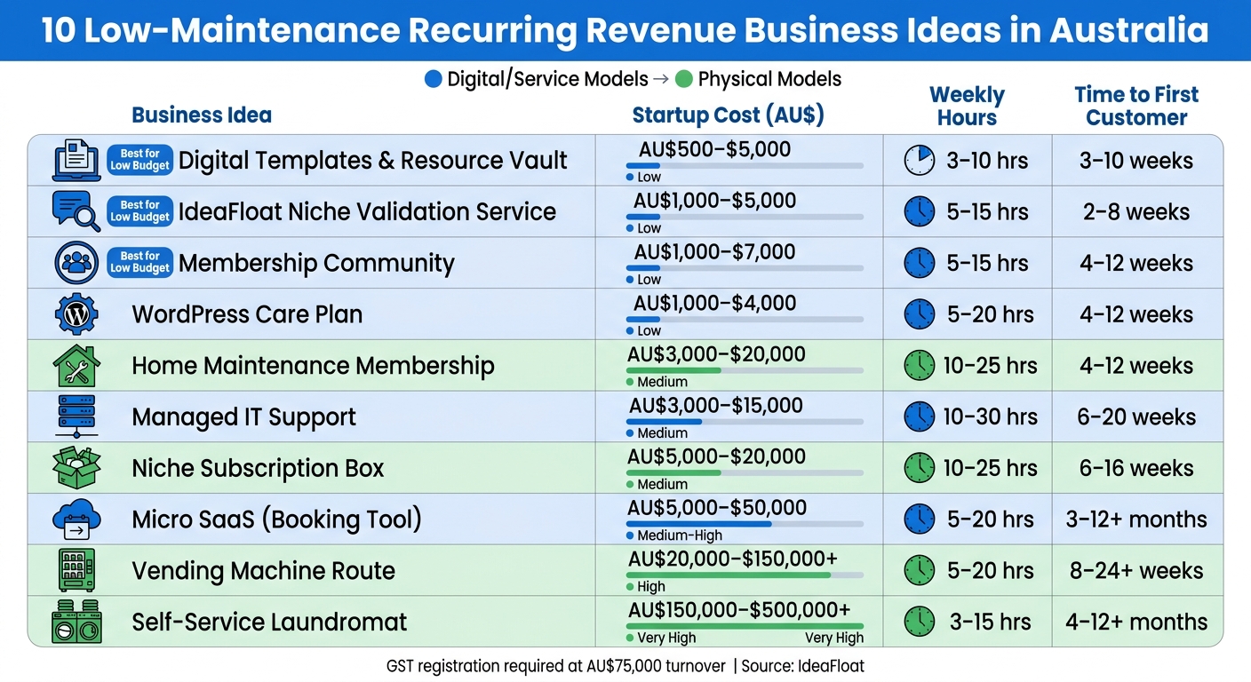Click the 2–8 weeks time cell
Viewport: 1251px width, 682px height.
1136,211
